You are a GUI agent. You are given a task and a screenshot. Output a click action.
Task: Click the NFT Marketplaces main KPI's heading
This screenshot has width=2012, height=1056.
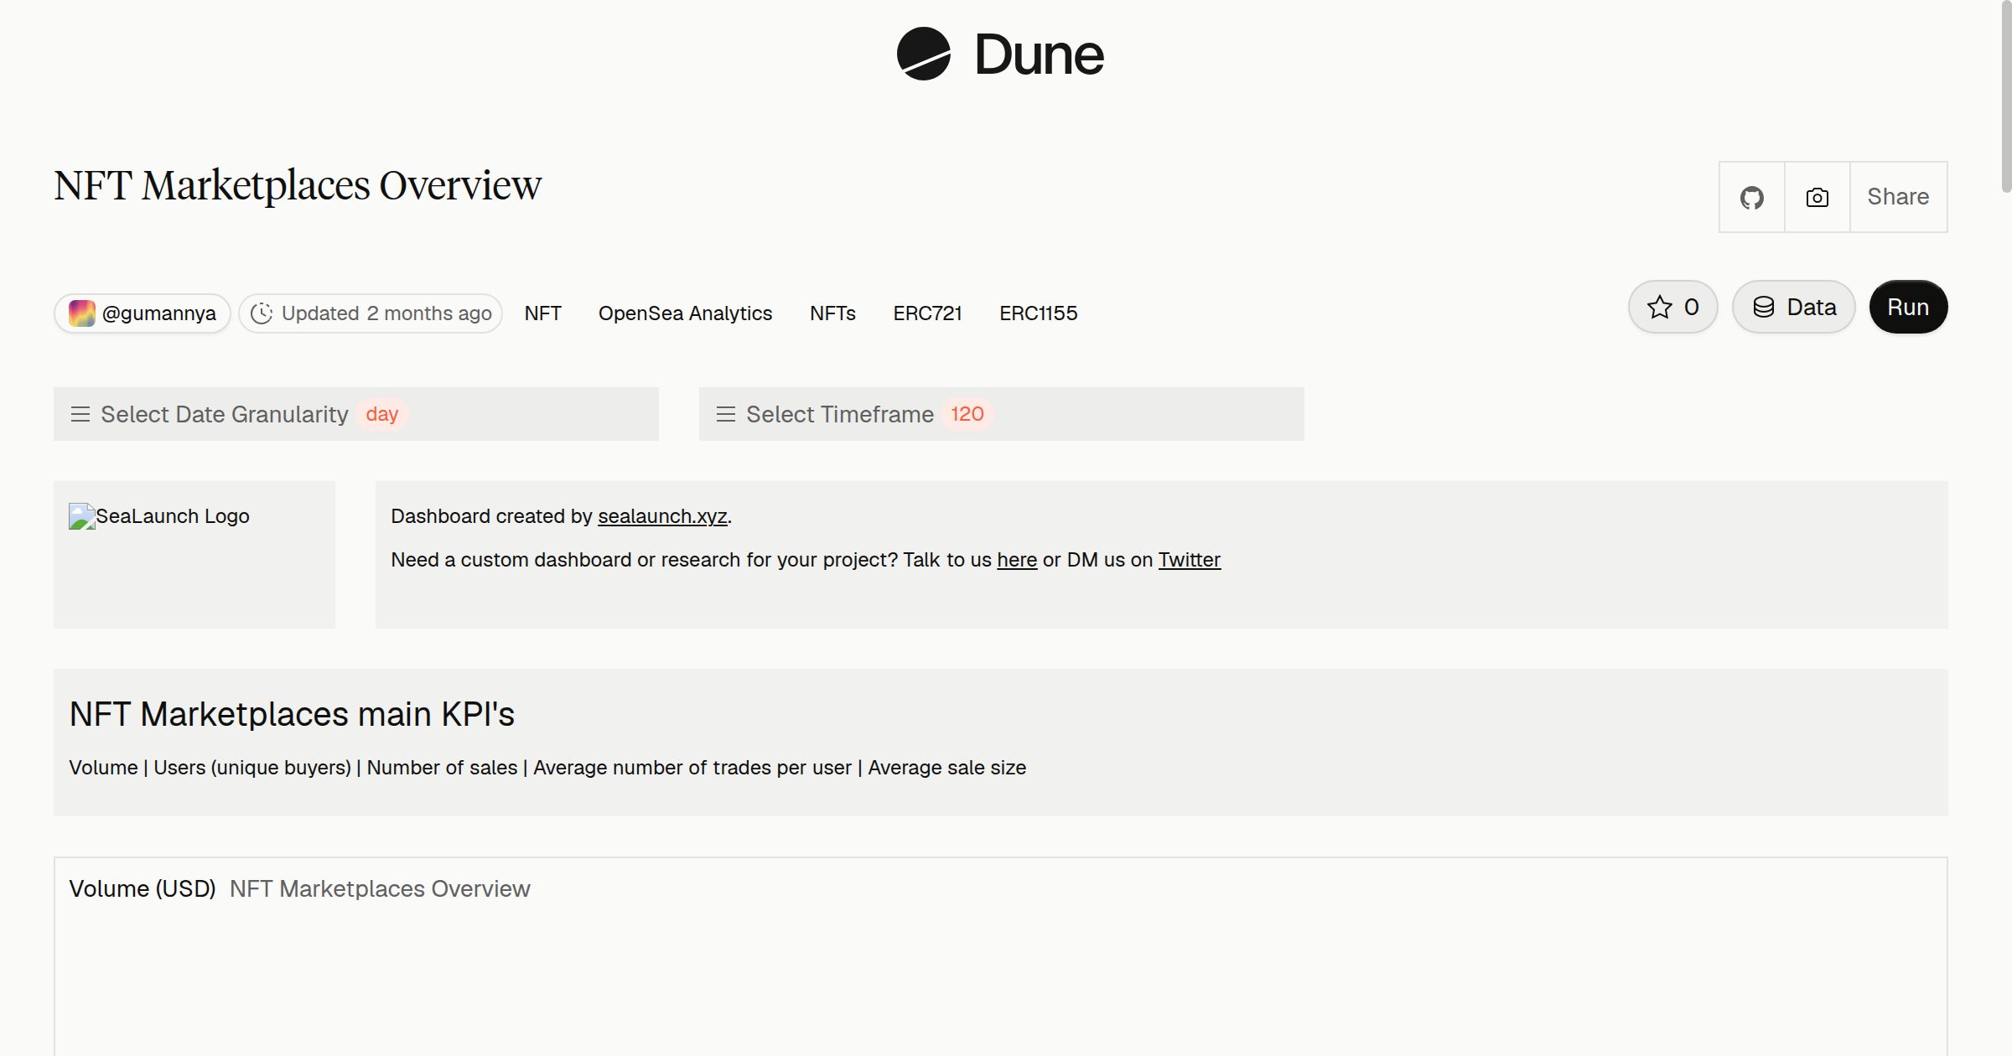pyautogui.click(x=292, y=714)
